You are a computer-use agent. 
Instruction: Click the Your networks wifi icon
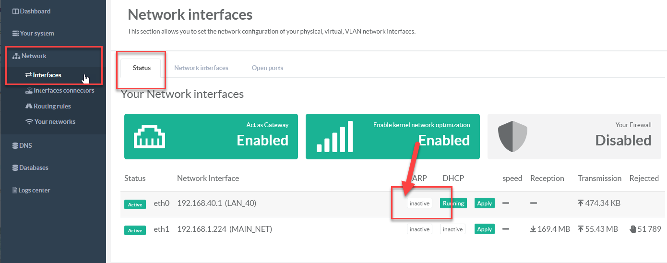click(x=29, y=122)
